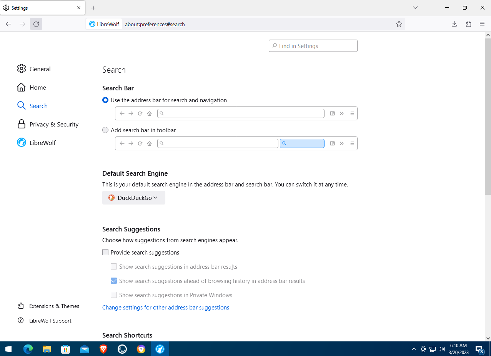This screenshot has height=356, width=491.
Task: Click the 'Search Suggestions' heading
Action: click(x=131, y=229)
